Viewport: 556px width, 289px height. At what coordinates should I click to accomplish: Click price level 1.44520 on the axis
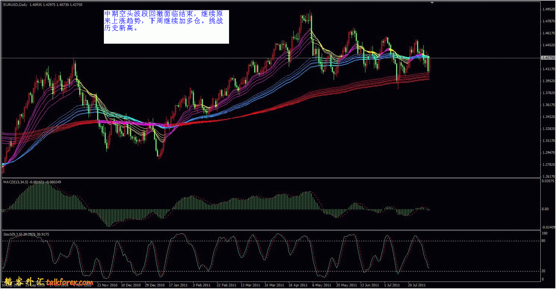pos(548,45)
